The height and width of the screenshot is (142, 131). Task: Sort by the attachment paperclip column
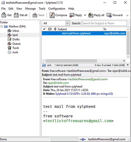tap(55, 29)
